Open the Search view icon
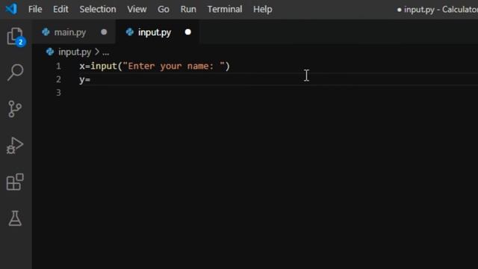This screenshot has height=269, width=478. pos(15,72)
